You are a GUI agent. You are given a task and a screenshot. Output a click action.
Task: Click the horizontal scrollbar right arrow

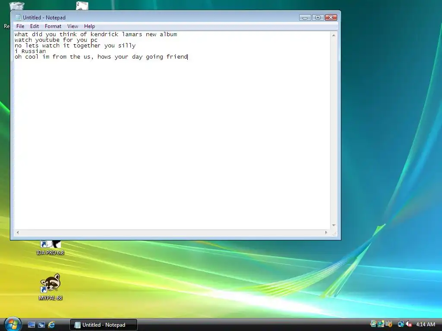click(x=326, y=232)
